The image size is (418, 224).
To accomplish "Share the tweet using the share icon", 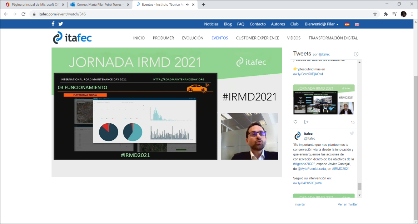I will tap(306, 122).
